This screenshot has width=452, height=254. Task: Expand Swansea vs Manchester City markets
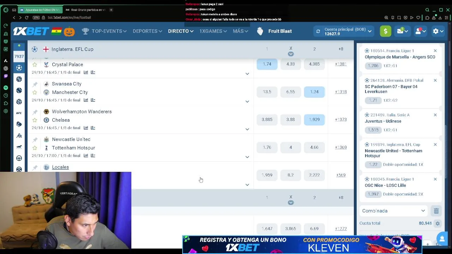(x=247, y=102)
